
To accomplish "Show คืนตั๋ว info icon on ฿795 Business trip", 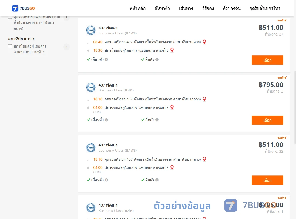I will pos(157,120).
